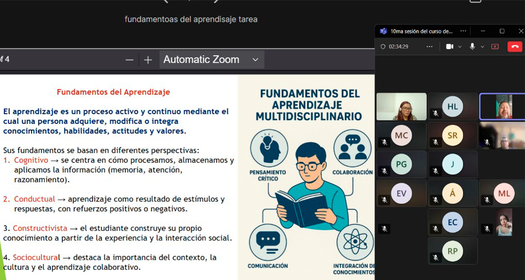
Task: Click the HL participant avatar
Action: [x=453, y=106]
